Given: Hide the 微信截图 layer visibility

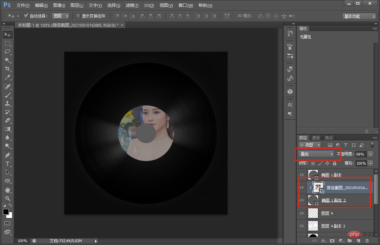Looking at the screenshot, I should [302, 187].
